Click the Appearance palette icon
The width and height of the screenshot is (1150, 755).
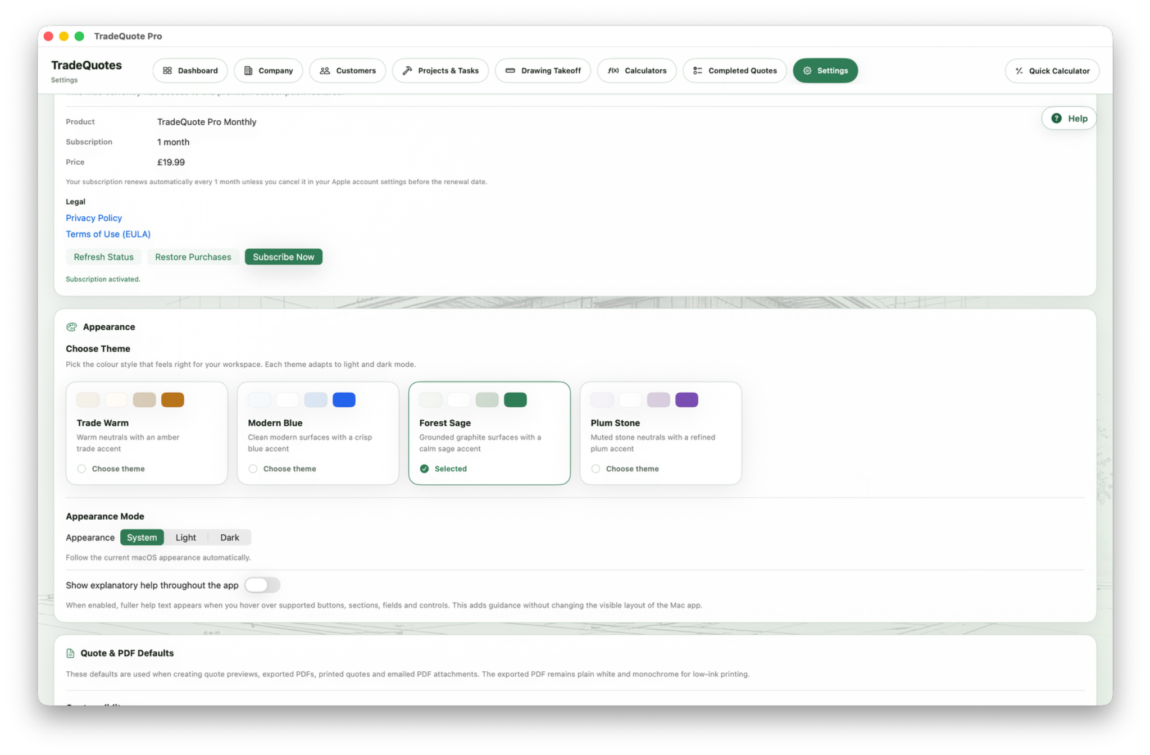71,327
